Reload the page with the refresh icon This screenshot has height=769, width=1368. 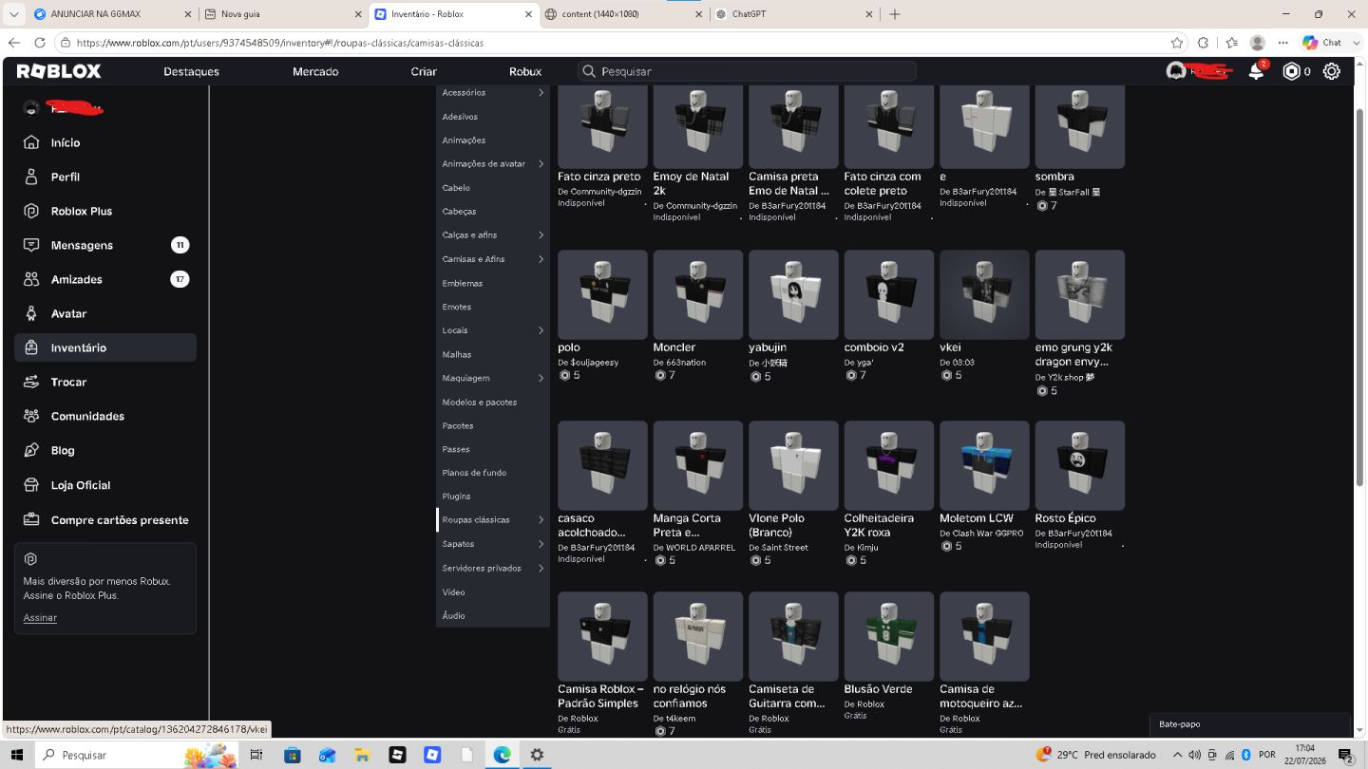(x=39, y=43)
